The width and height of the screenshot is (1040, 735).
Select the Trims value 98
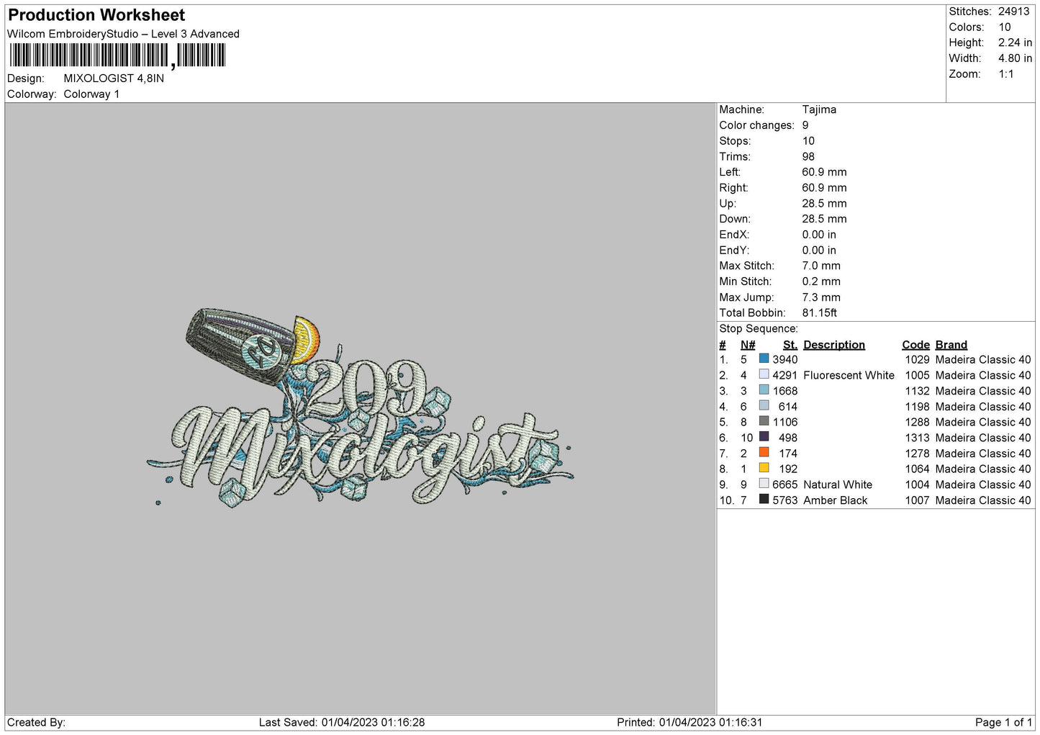tap(808, 156)
